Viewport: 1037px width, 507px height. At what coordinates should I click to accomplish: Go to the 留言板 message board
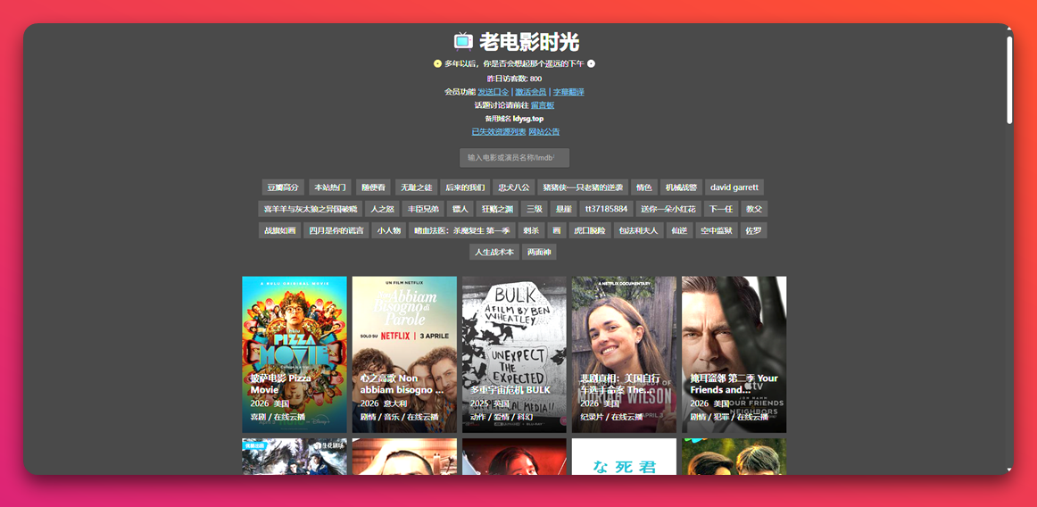click(543, 105)
